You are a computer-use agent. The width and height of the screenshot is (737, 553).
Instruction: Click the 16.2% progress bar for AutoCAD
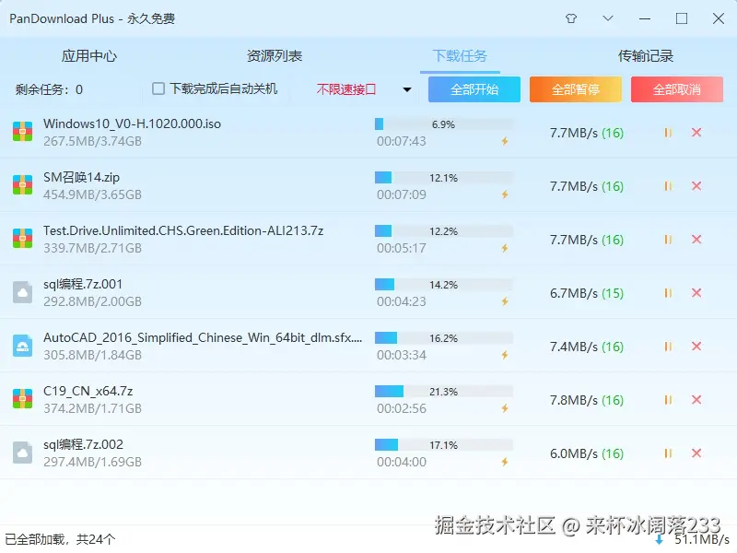pyautogui.click(x=444, y=338)
